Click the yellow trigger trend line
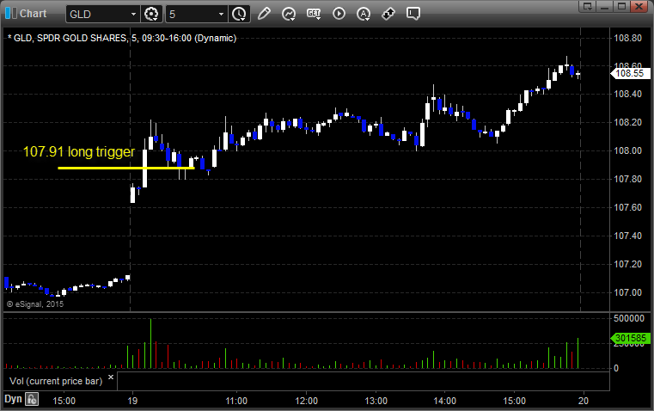654x411 pixels. click(126, 168)
